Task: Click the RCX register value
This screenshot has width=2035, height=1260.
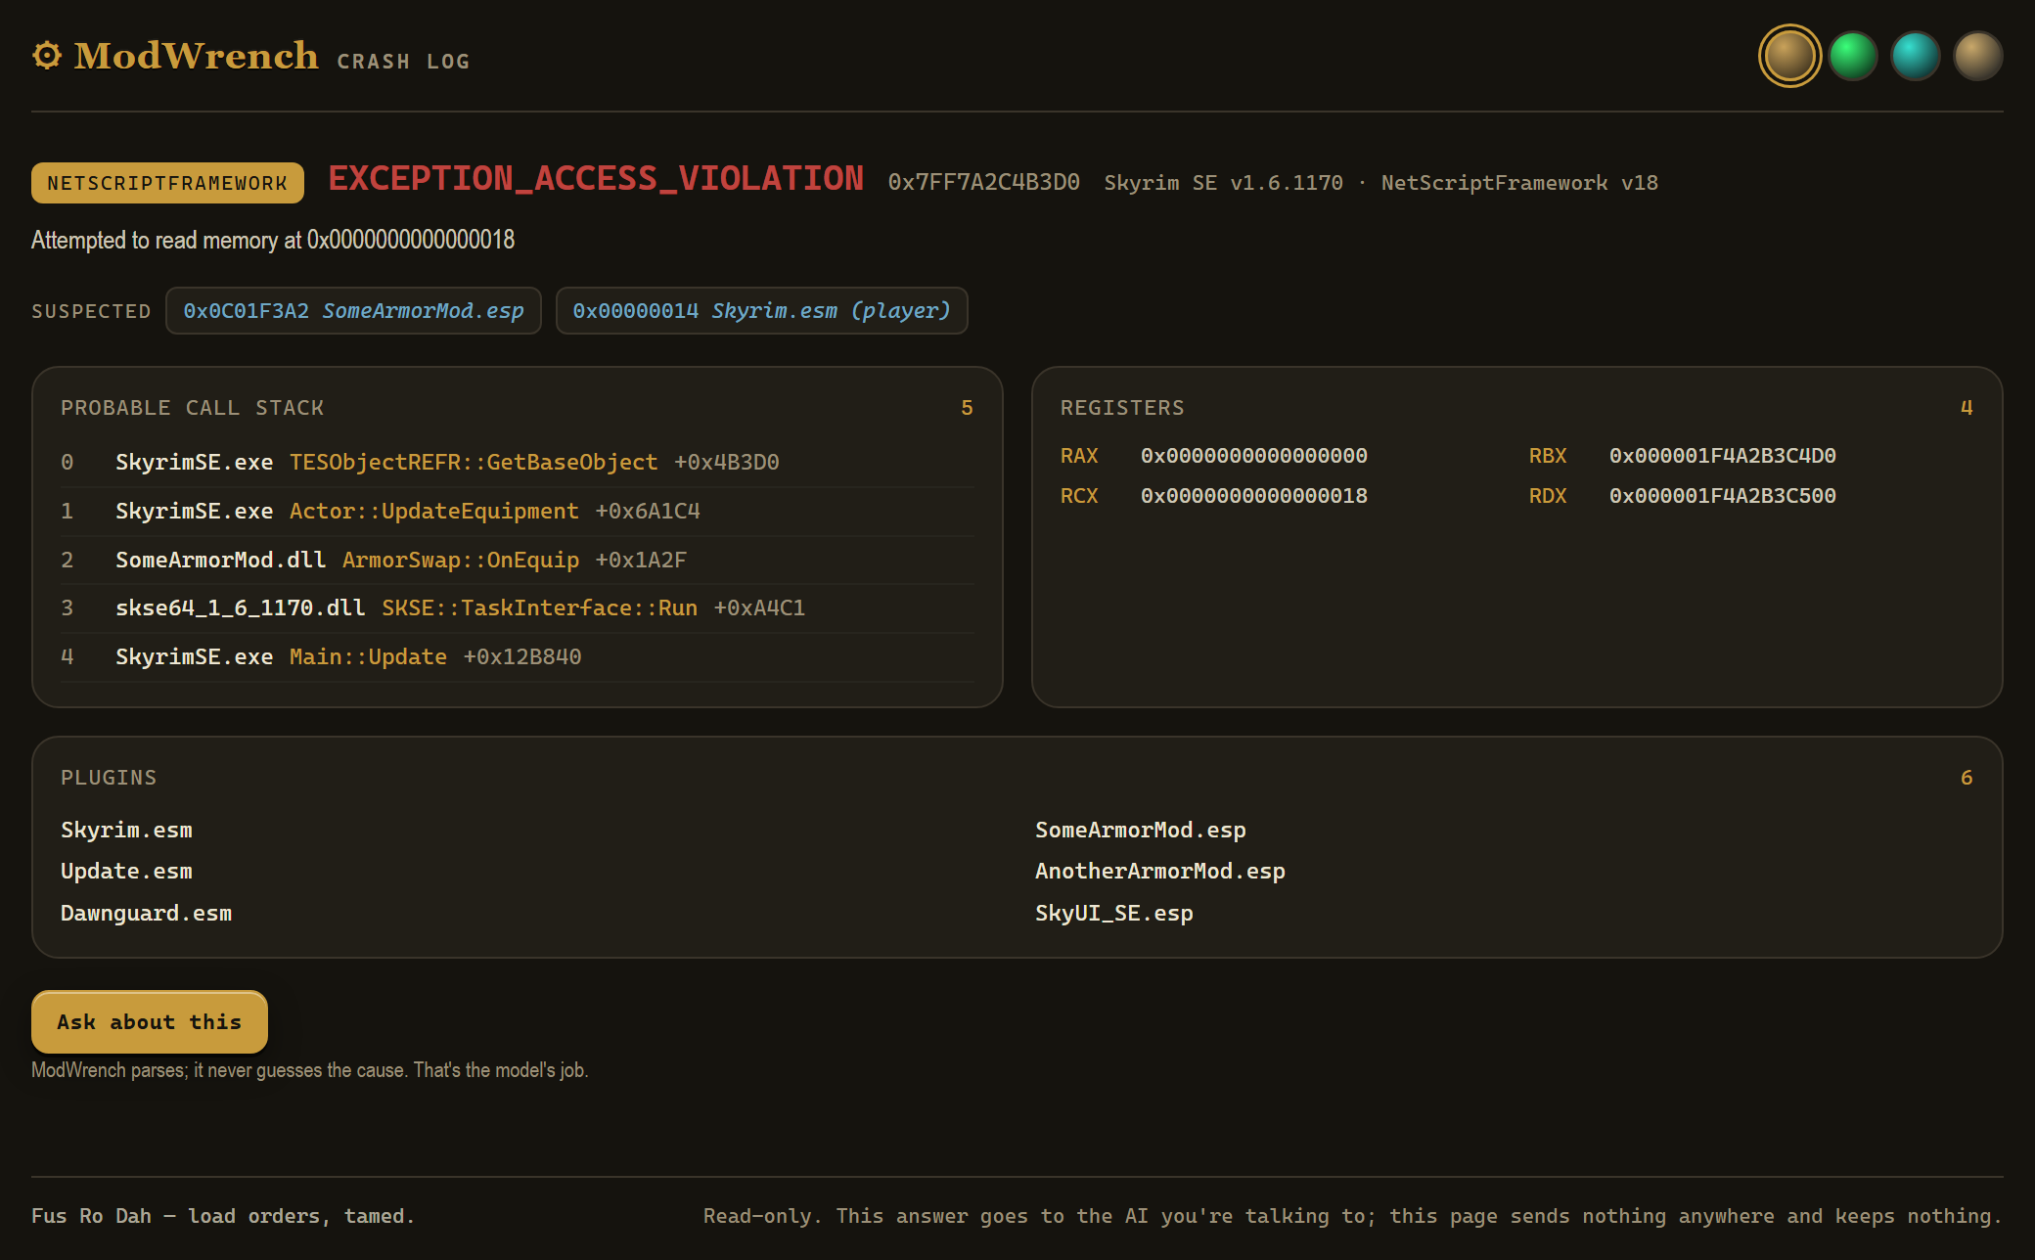Action: point(1254,496)
